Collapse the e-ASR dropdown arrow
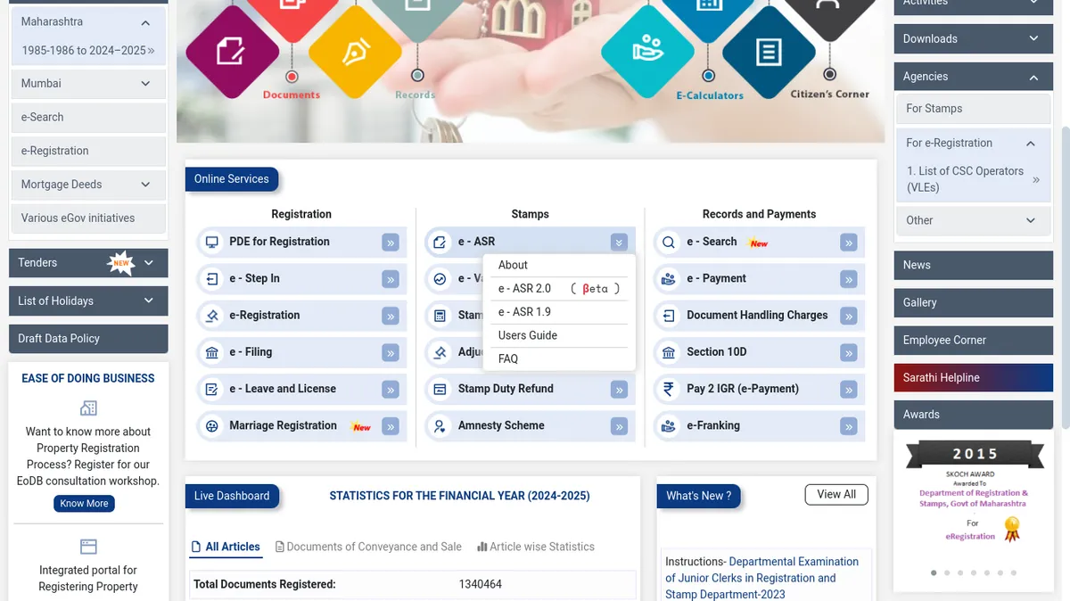This screenshot has height=601, width=1070. tap(619, 243)
